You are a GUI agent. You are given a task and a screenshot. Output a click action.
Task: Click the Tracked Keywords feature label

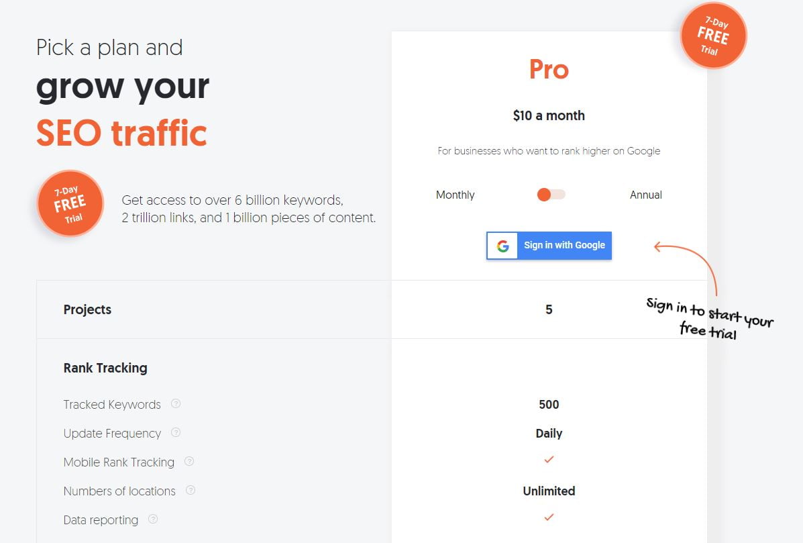(x=112, y=404)
